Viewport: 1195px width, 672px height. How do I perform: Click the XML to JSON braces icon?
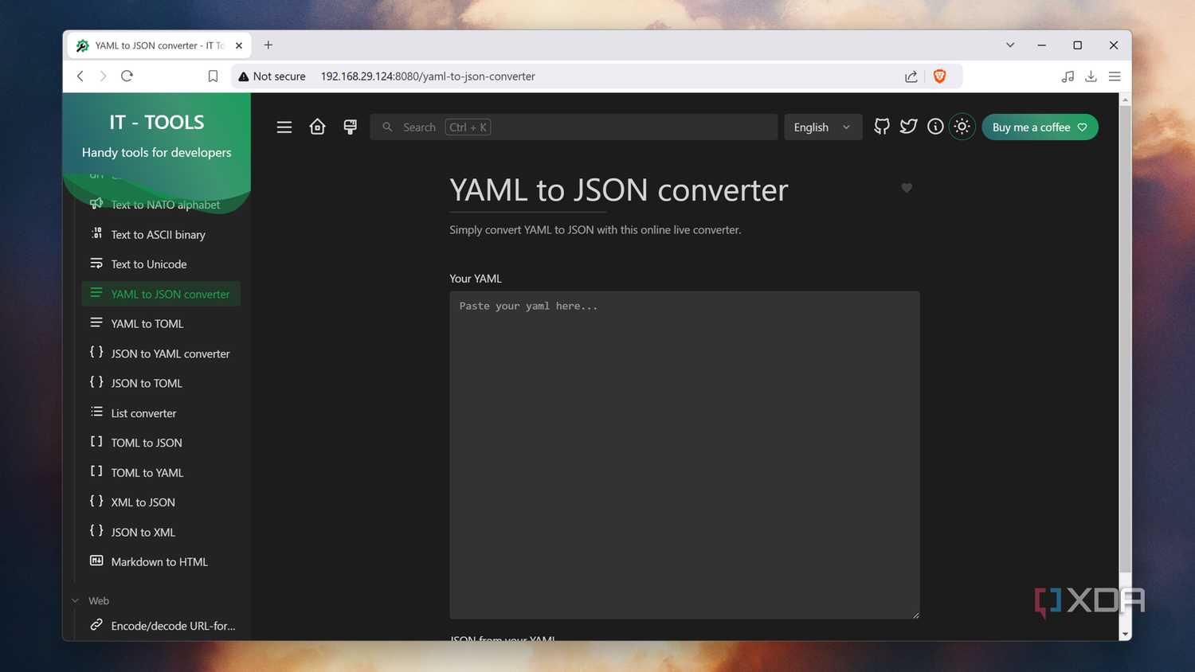[96, 501]
